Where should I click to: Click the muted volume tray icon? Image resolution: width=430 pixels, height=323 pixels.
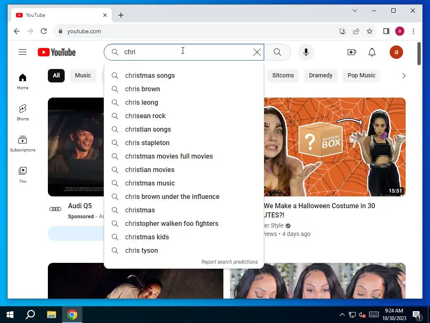pos(362,315)
